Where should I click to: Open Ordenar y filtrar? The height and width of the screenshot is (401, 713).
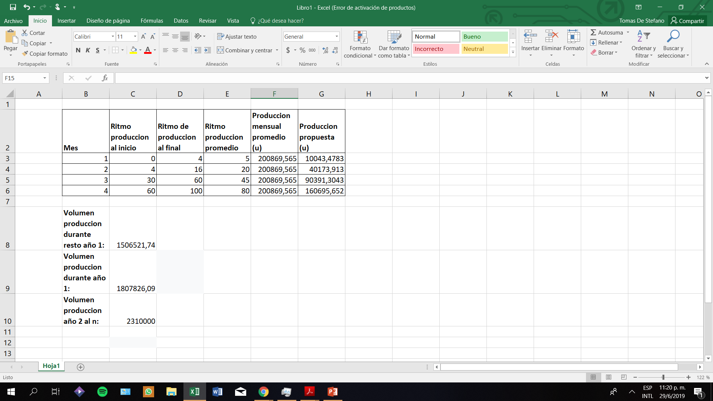coord(644,44)
